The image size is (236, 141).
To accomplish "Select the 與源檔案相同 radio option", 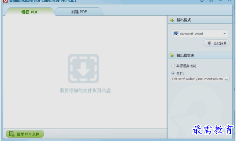I will coord(173,66).
